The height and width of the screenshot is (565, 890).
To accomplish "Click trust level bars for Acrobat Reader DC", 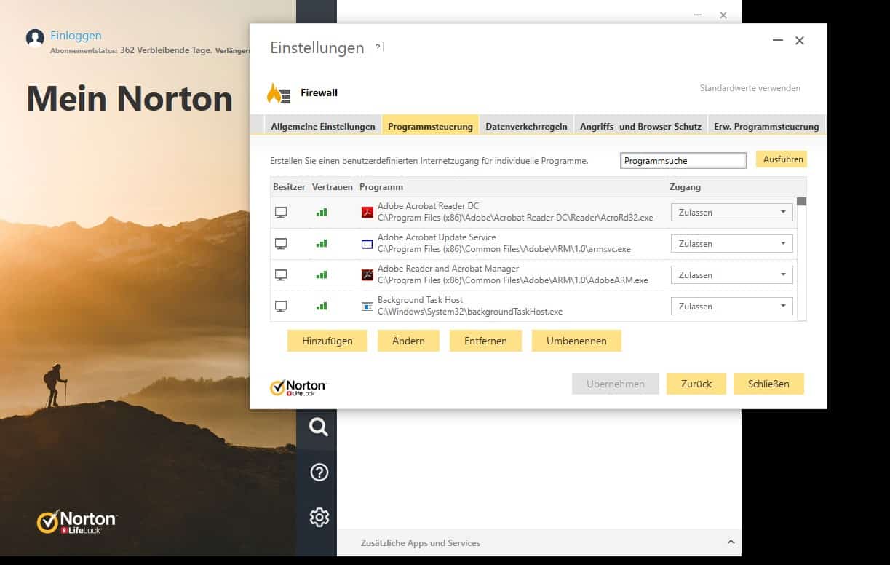I will [x=322, y=213].
